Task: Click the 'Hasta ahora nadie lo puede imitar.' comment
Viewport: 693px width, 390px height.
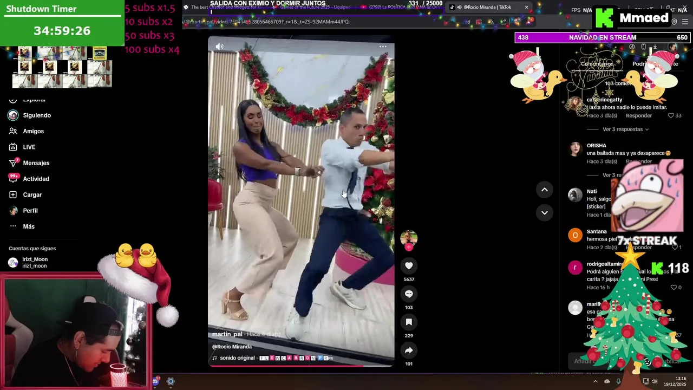Action: (x=627, y=107)
